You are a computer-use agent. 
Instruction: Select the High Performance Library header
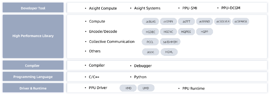coord(33,36)
